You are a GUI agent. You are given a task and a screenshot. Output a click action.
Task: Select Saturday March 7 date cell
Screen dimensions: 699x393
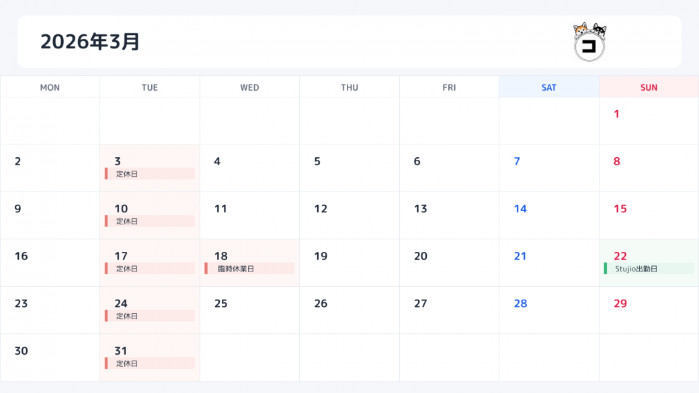[548, 168]
